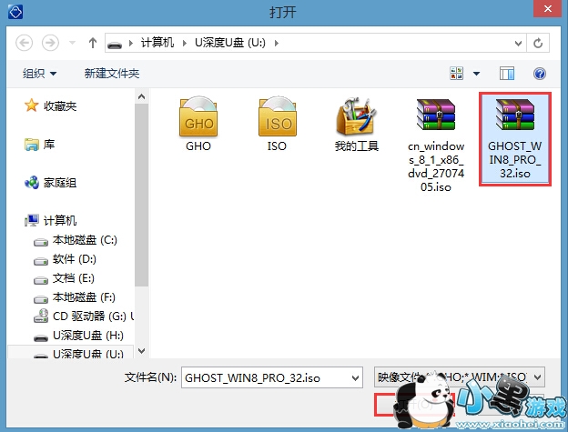Expand the arrow after 计算机 in the path
Screen dimensions: 568x432
(185, 44)
